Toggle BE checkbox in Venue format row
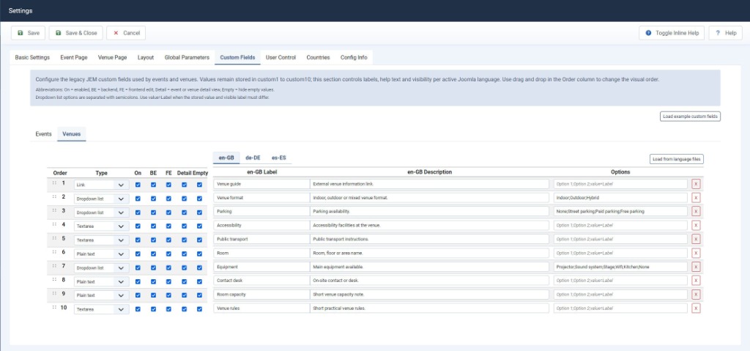This screenshot has height=351, width=750. pyautogui.click(x=154, y=199)
